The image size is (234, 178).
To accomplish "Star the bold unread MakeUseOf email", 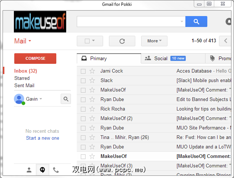I will pyautogui.click(x=92, y=156).
